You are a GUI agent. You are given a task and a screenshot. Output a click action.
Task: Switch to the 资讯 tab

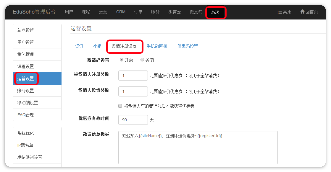point(79,46)
